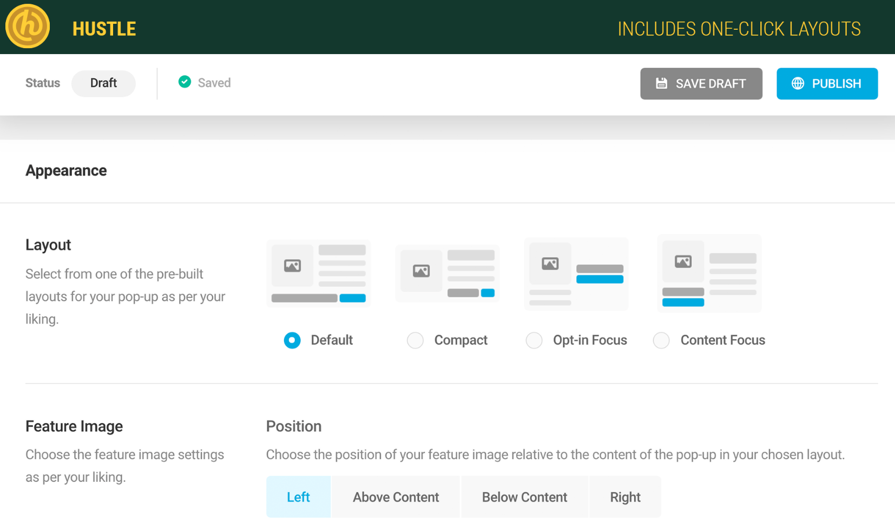
Task: Select the Default layout radio button
Action: click(x=292, y=340)
